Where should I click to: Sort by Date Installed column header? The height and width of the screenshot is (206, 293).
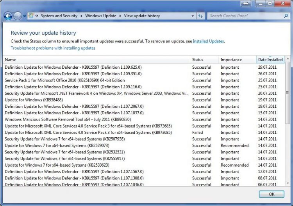pyautogui.click(x=270, y=60)
